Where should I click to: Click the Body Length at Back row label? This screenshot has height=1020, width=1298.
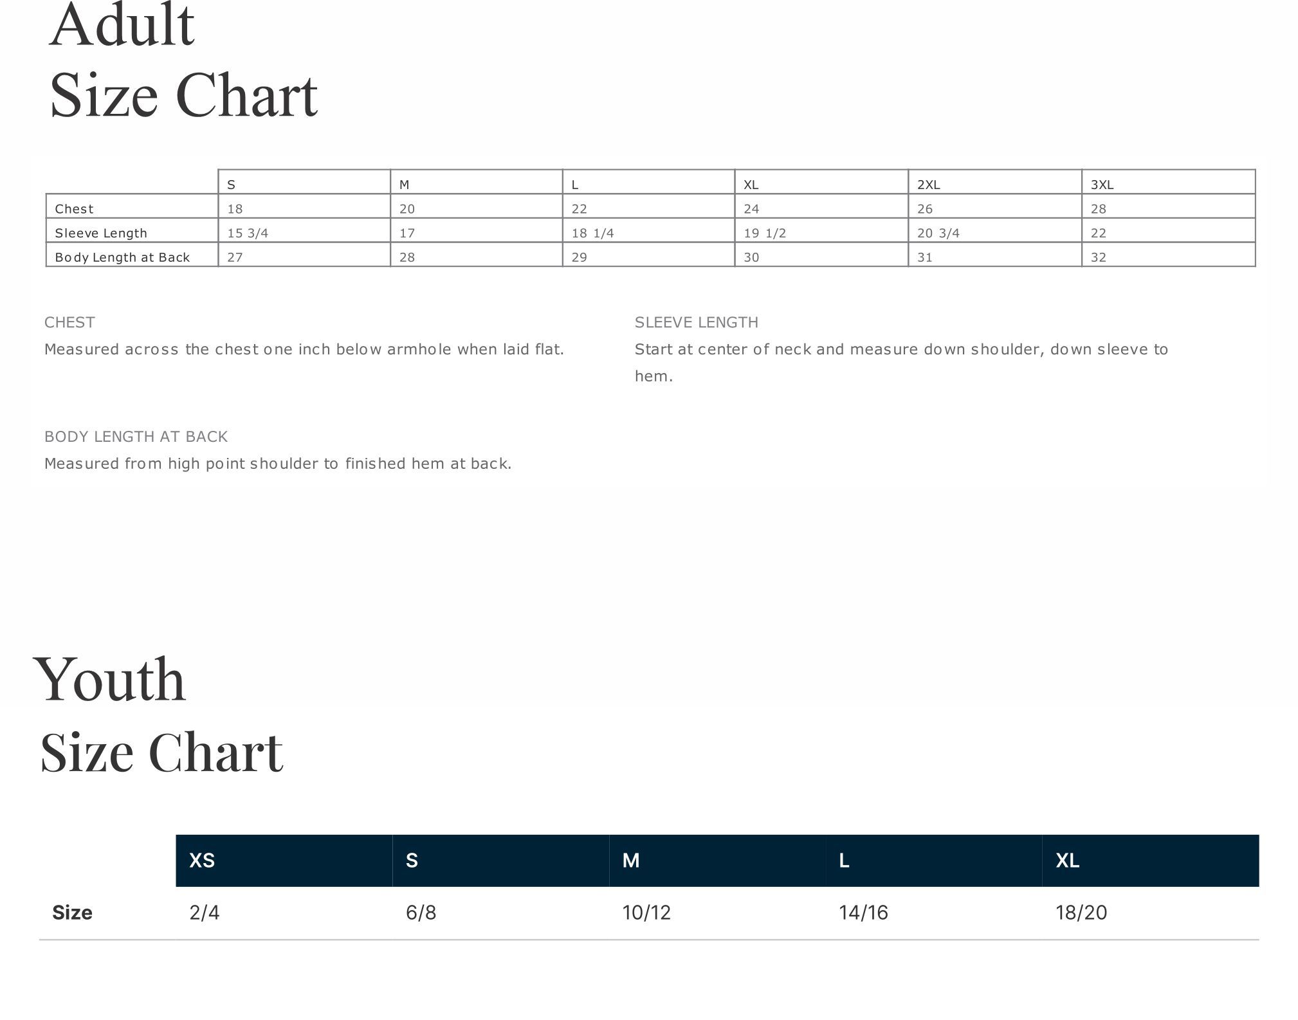(122, 257)
